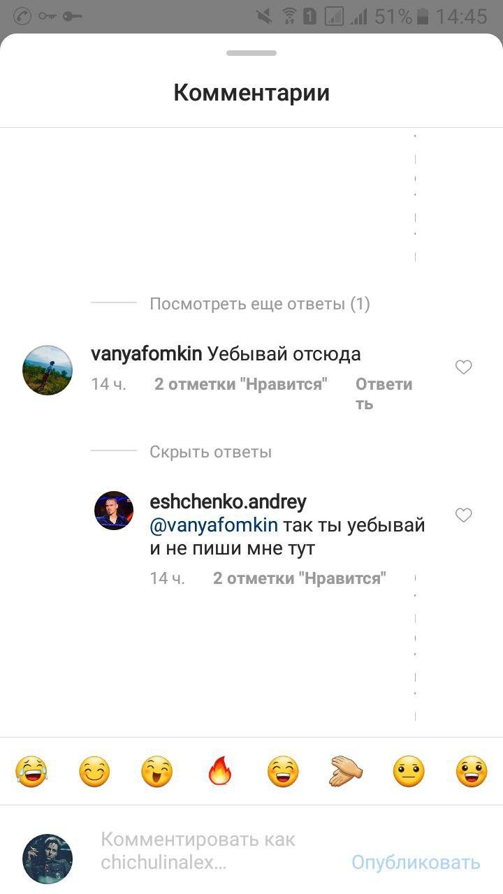503x894 pixels.
Task: Reply to vanyafomkin's comment via 'Ответить'
Action: pos(384,393)
